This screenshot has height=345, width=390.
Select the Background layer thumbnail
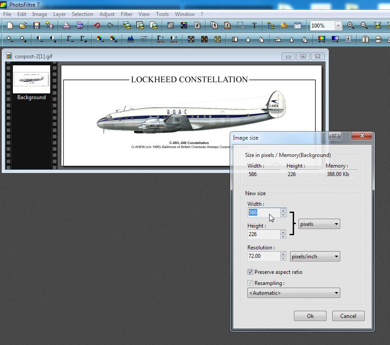pos(32,80)
